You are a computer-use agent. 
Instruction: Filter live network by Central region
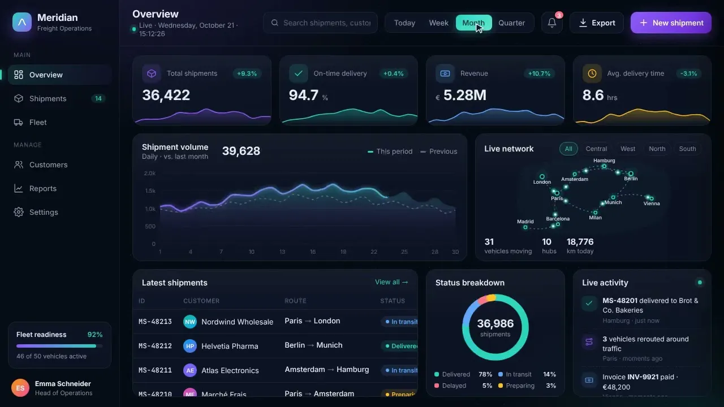coord(596,149)
